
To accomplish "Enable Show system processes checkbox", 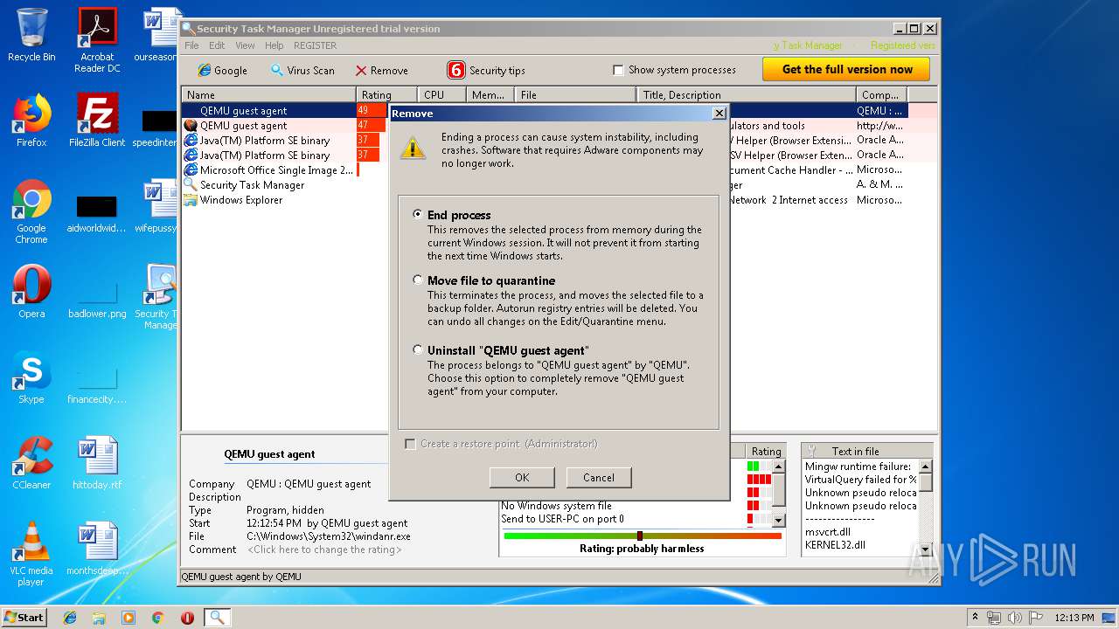I will (618, 70).
